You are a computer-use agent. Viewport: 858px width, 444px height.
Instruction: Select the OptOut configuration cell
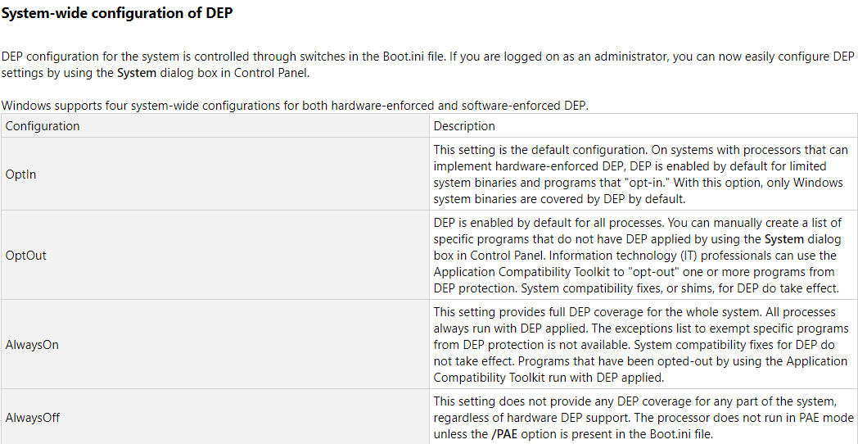215,255
